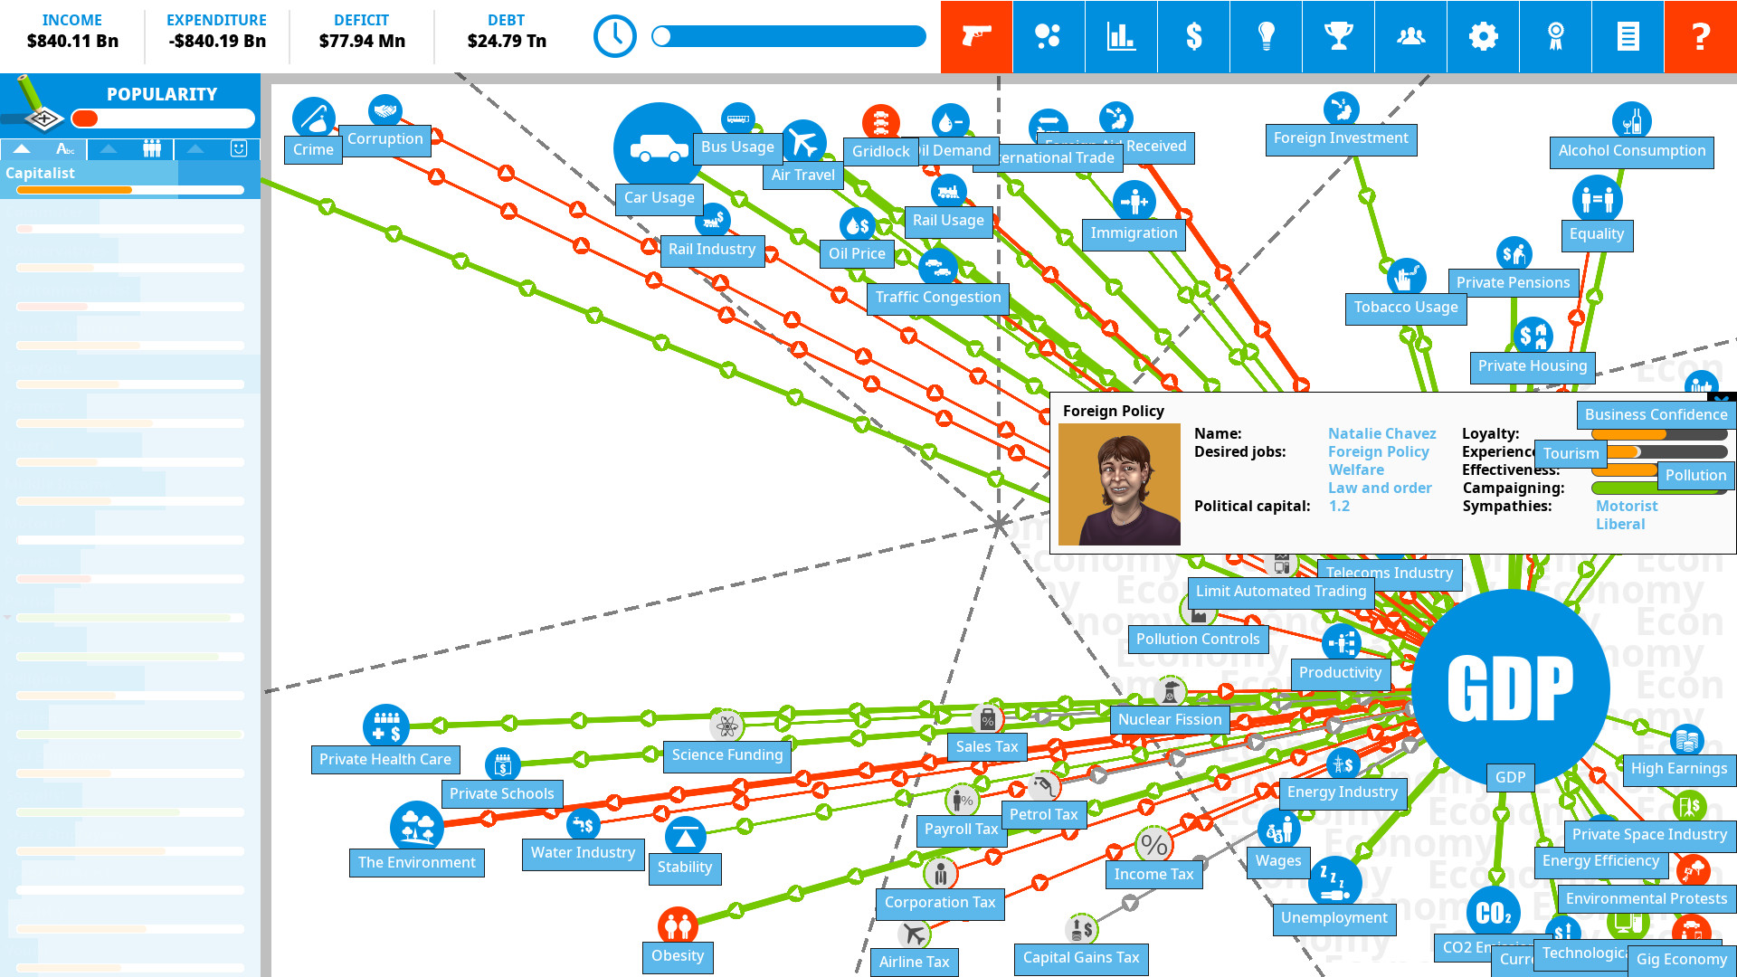The image size is (1737, 977).
Task: Click the gun/military policy icon
Action: click(976, 36)
